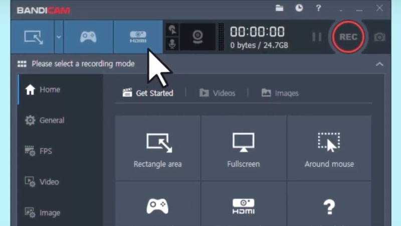Screen dimensions: 401x226
Task: Click the grid icon beside recording mode text
Action: pyautogui.click(x=22, y=64)
